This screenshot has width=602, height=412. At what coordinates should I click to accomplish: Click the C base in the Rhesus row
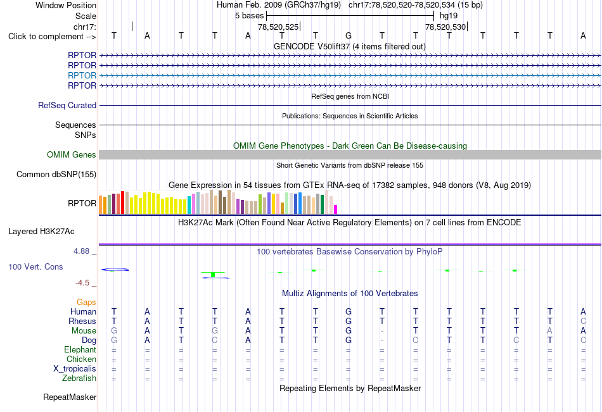[583, 321]
